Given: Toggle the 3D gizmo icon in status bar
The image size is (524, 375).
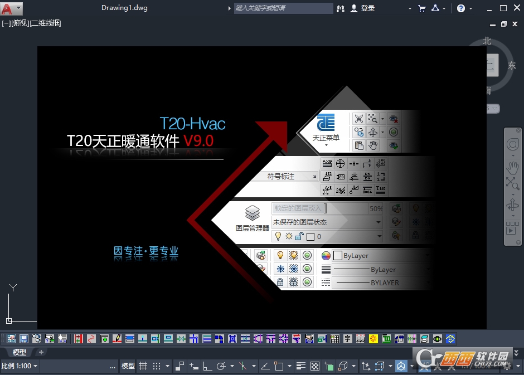Looking at the screenshot, I should (x=401, y=366).
